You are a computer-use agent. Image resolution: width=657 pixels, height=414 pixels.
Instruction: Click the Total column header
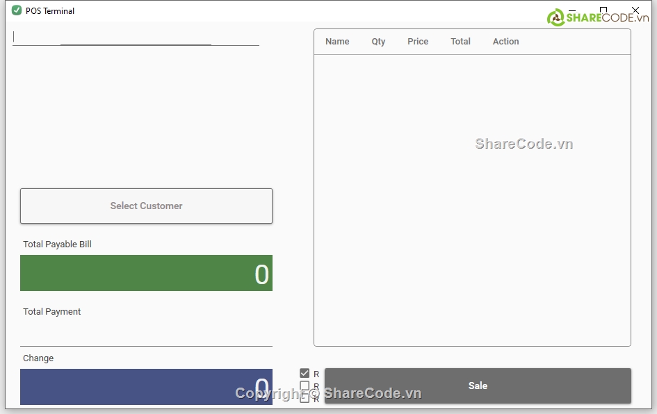click(x=460, y=42)
